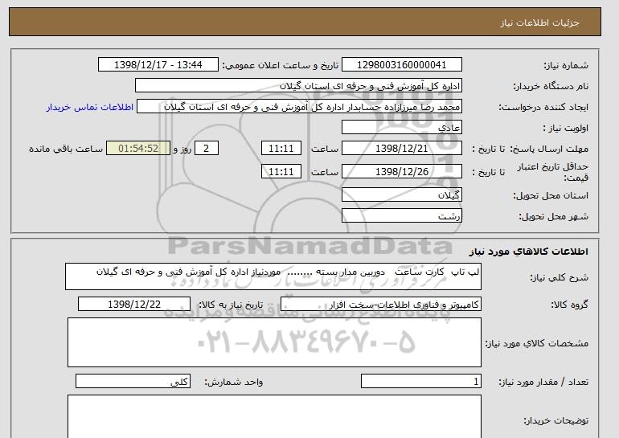The width and height of the screenshot is (619, 438).
Task: Click the delivery province field گیلان
Action: (401, 195)
